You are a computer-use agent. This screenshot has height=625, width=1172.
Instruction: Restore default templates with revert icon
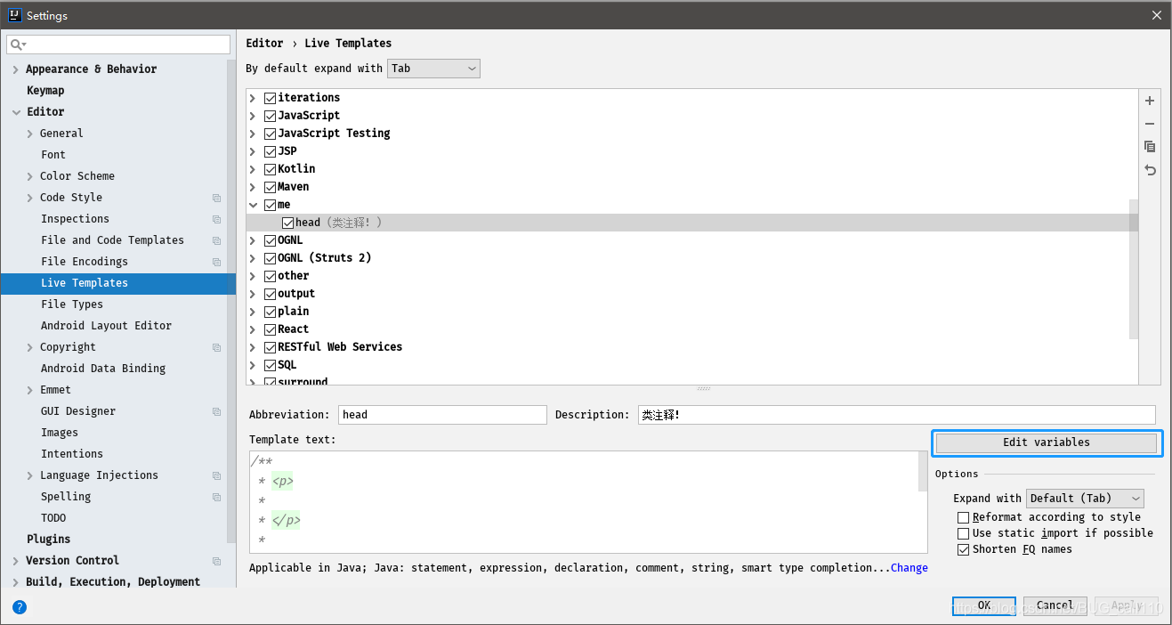(1149, 170)
